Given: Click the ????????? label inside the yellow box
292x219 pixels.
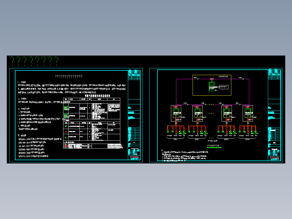Looking at the screenshot, I should 223,77.
